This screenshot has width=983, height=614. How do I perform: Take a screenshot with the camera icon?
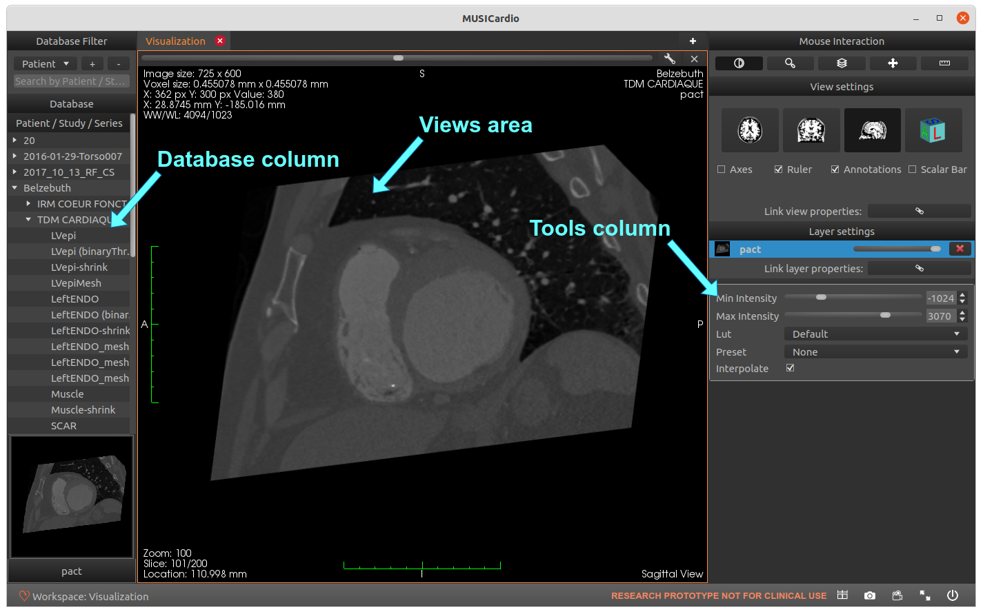870,595
